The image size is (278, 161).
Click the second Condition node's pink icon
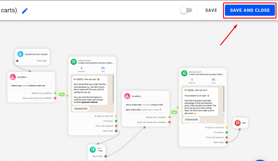127,96
